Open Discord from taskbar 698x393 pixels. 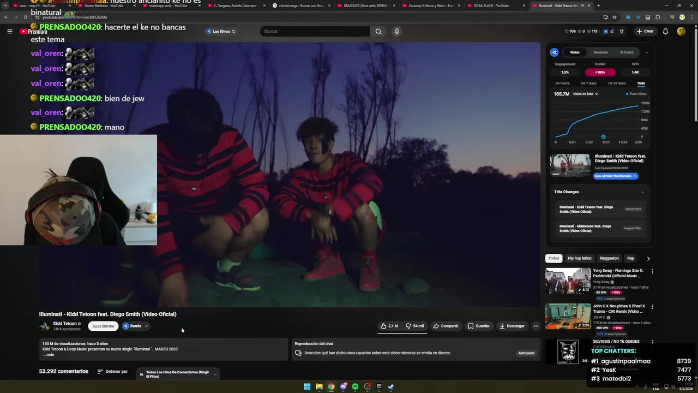tap(343, 386)
